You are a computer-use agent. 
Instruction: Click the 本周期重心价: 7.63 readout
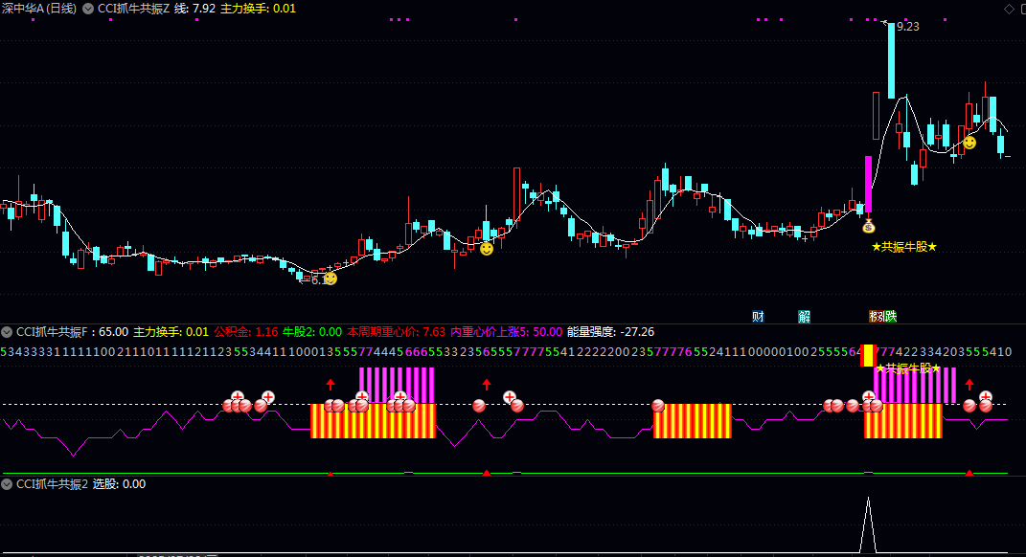[x=396, y=332]
